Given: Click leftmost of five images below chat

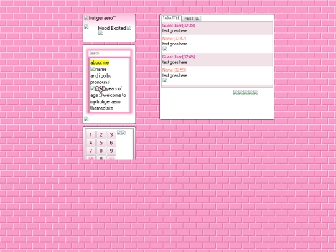Looking at the screenshot, I should pyautogui.click(x=235, y=92).
